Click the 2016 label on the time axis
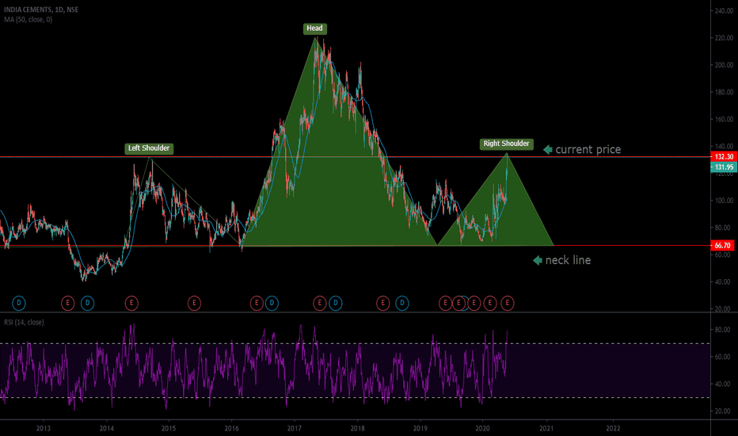 point(231,428)
